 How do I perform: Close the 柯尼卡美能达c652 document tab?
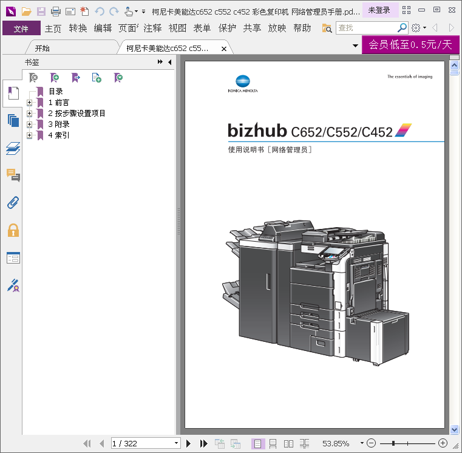(x=224, y=49)
